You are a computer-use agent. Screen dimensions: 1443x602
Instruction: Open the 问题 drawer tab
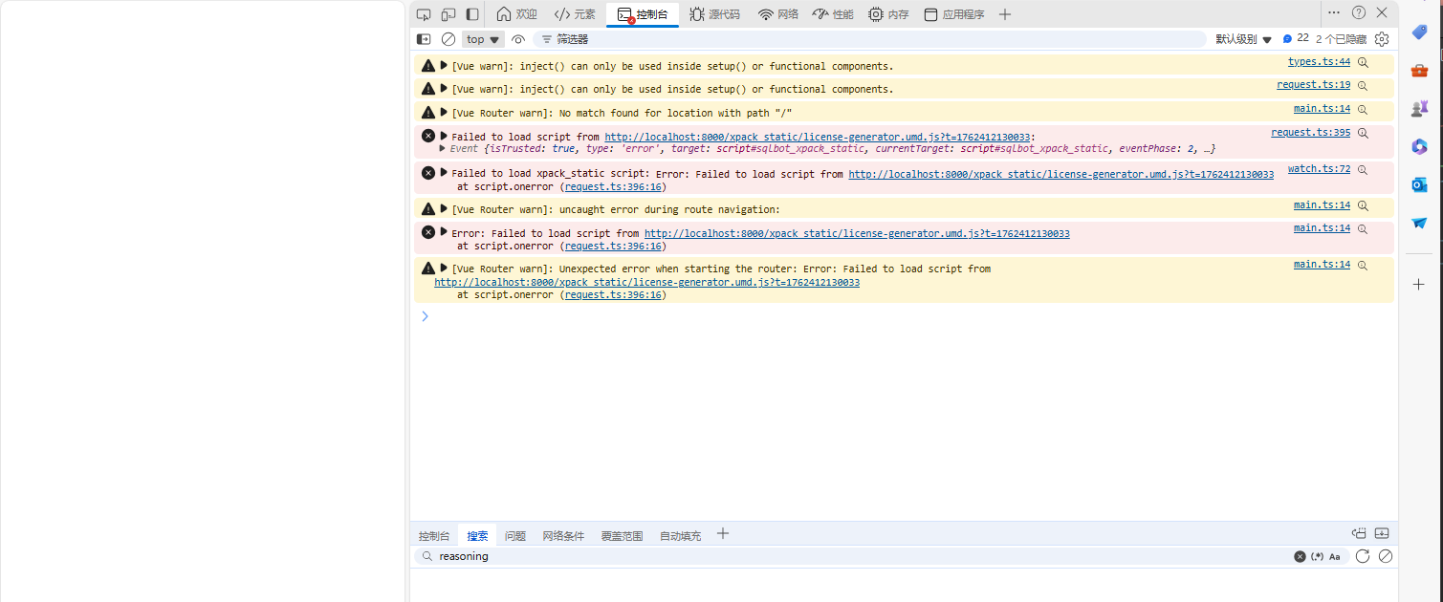[x=515, y=536]
